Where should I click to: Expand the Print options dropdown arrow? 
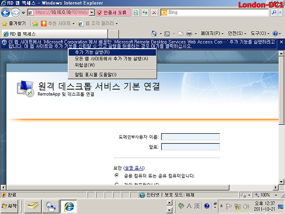(x=196, y=34)
